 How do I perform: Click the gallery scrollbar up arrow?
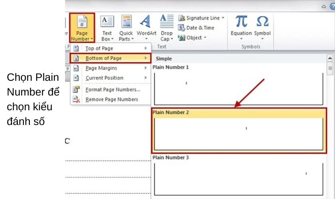pyautogui.click(x=330, y=59)
